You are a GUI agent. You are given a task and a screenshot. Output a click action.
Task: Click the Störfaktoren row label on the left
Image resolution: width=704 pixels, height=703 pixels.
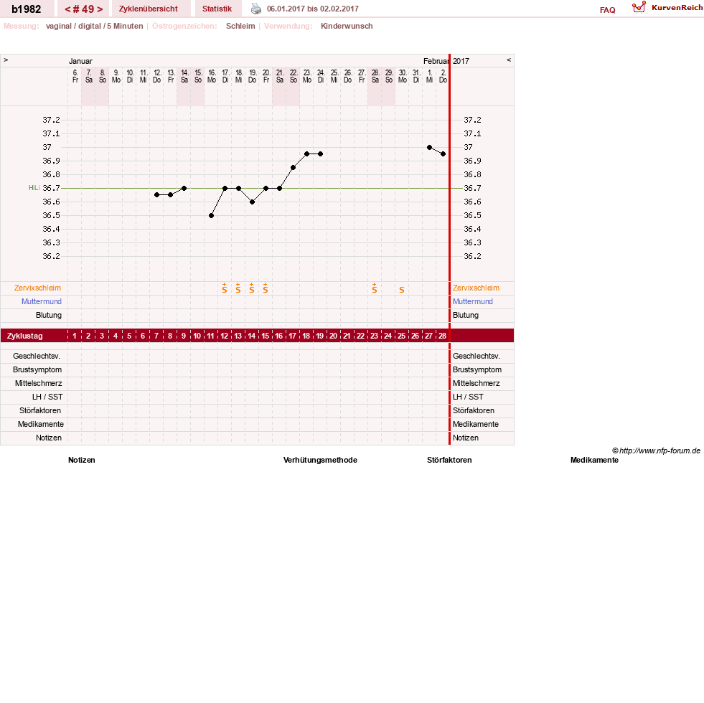40,410
